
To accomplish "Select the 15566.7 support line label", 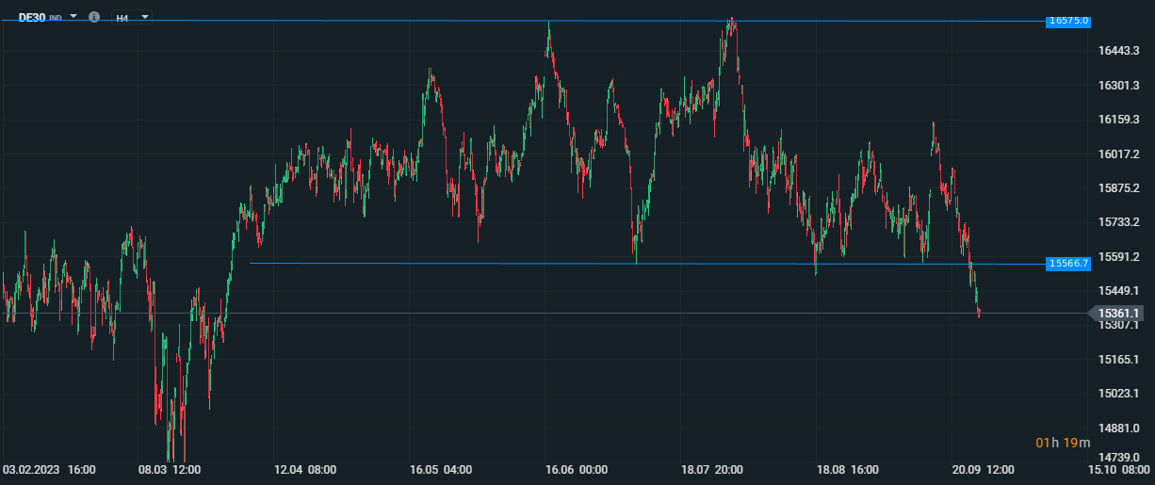I will click(x=1068, y=264).
